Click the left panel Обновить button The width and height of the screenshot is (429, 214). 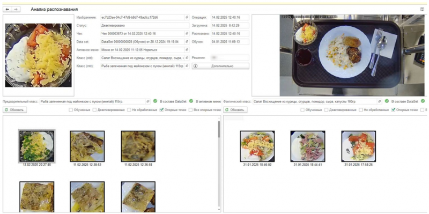(x=15, y=110)
